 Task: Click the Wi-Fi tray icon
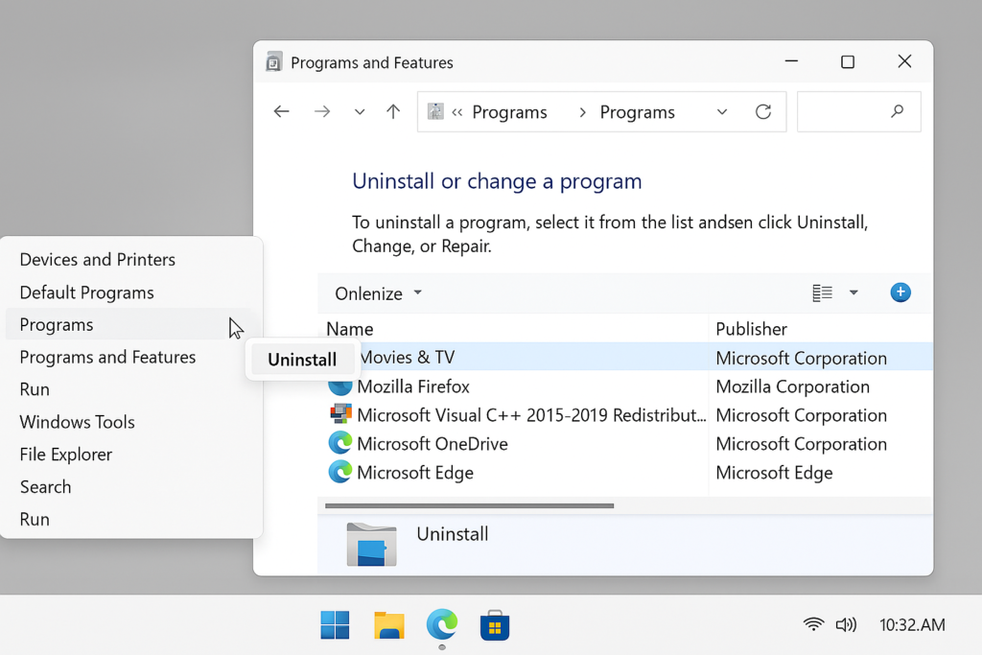click(x=813, y=624)
